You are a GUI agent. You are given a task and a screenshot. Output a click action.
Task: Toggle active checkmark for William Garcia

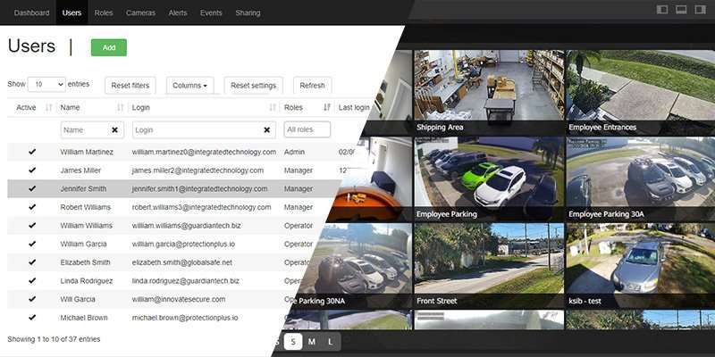[32, 244]
